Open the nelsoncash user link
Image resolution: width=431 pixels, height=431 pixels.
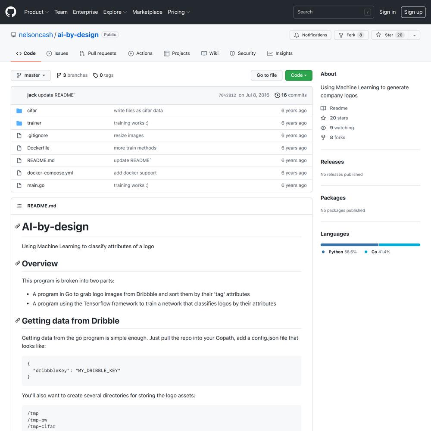point(36,34)
